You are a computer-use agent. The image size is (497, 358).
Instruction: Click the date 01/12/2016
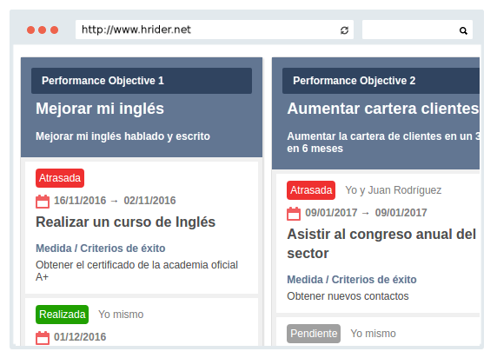(80, 337)
